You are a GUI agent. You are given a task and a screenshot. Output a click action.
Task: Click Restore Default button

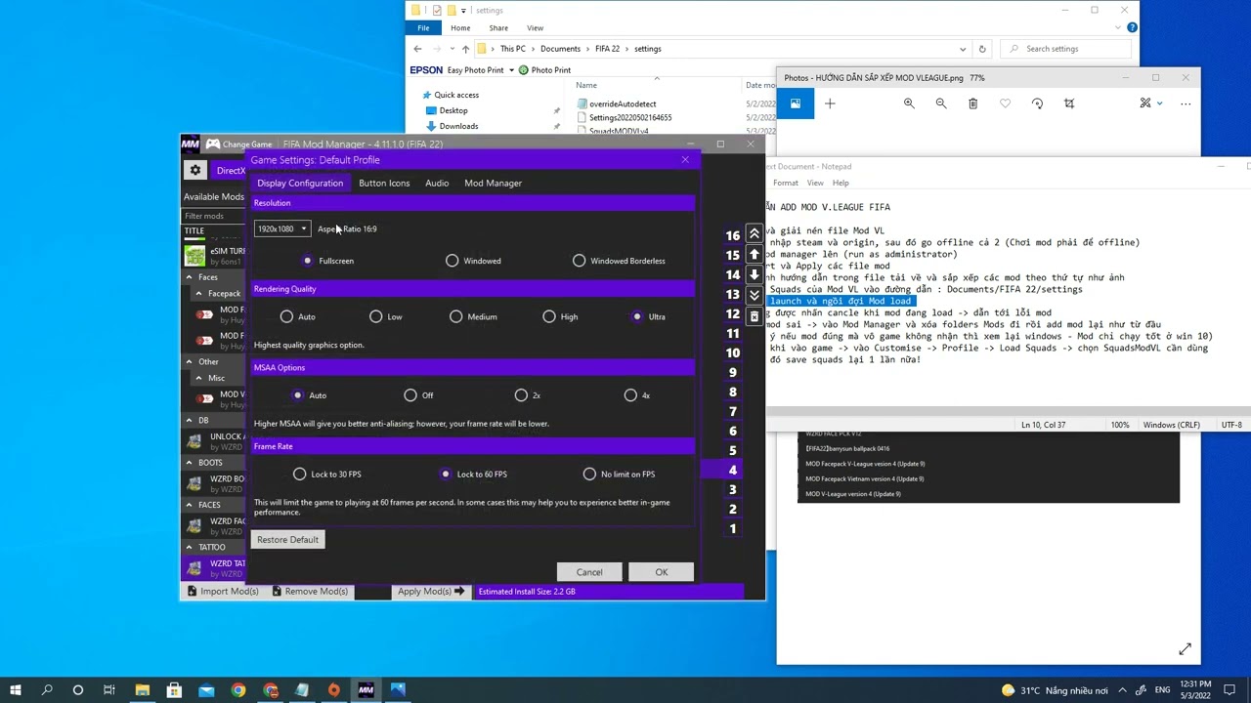tap(287, 540)
